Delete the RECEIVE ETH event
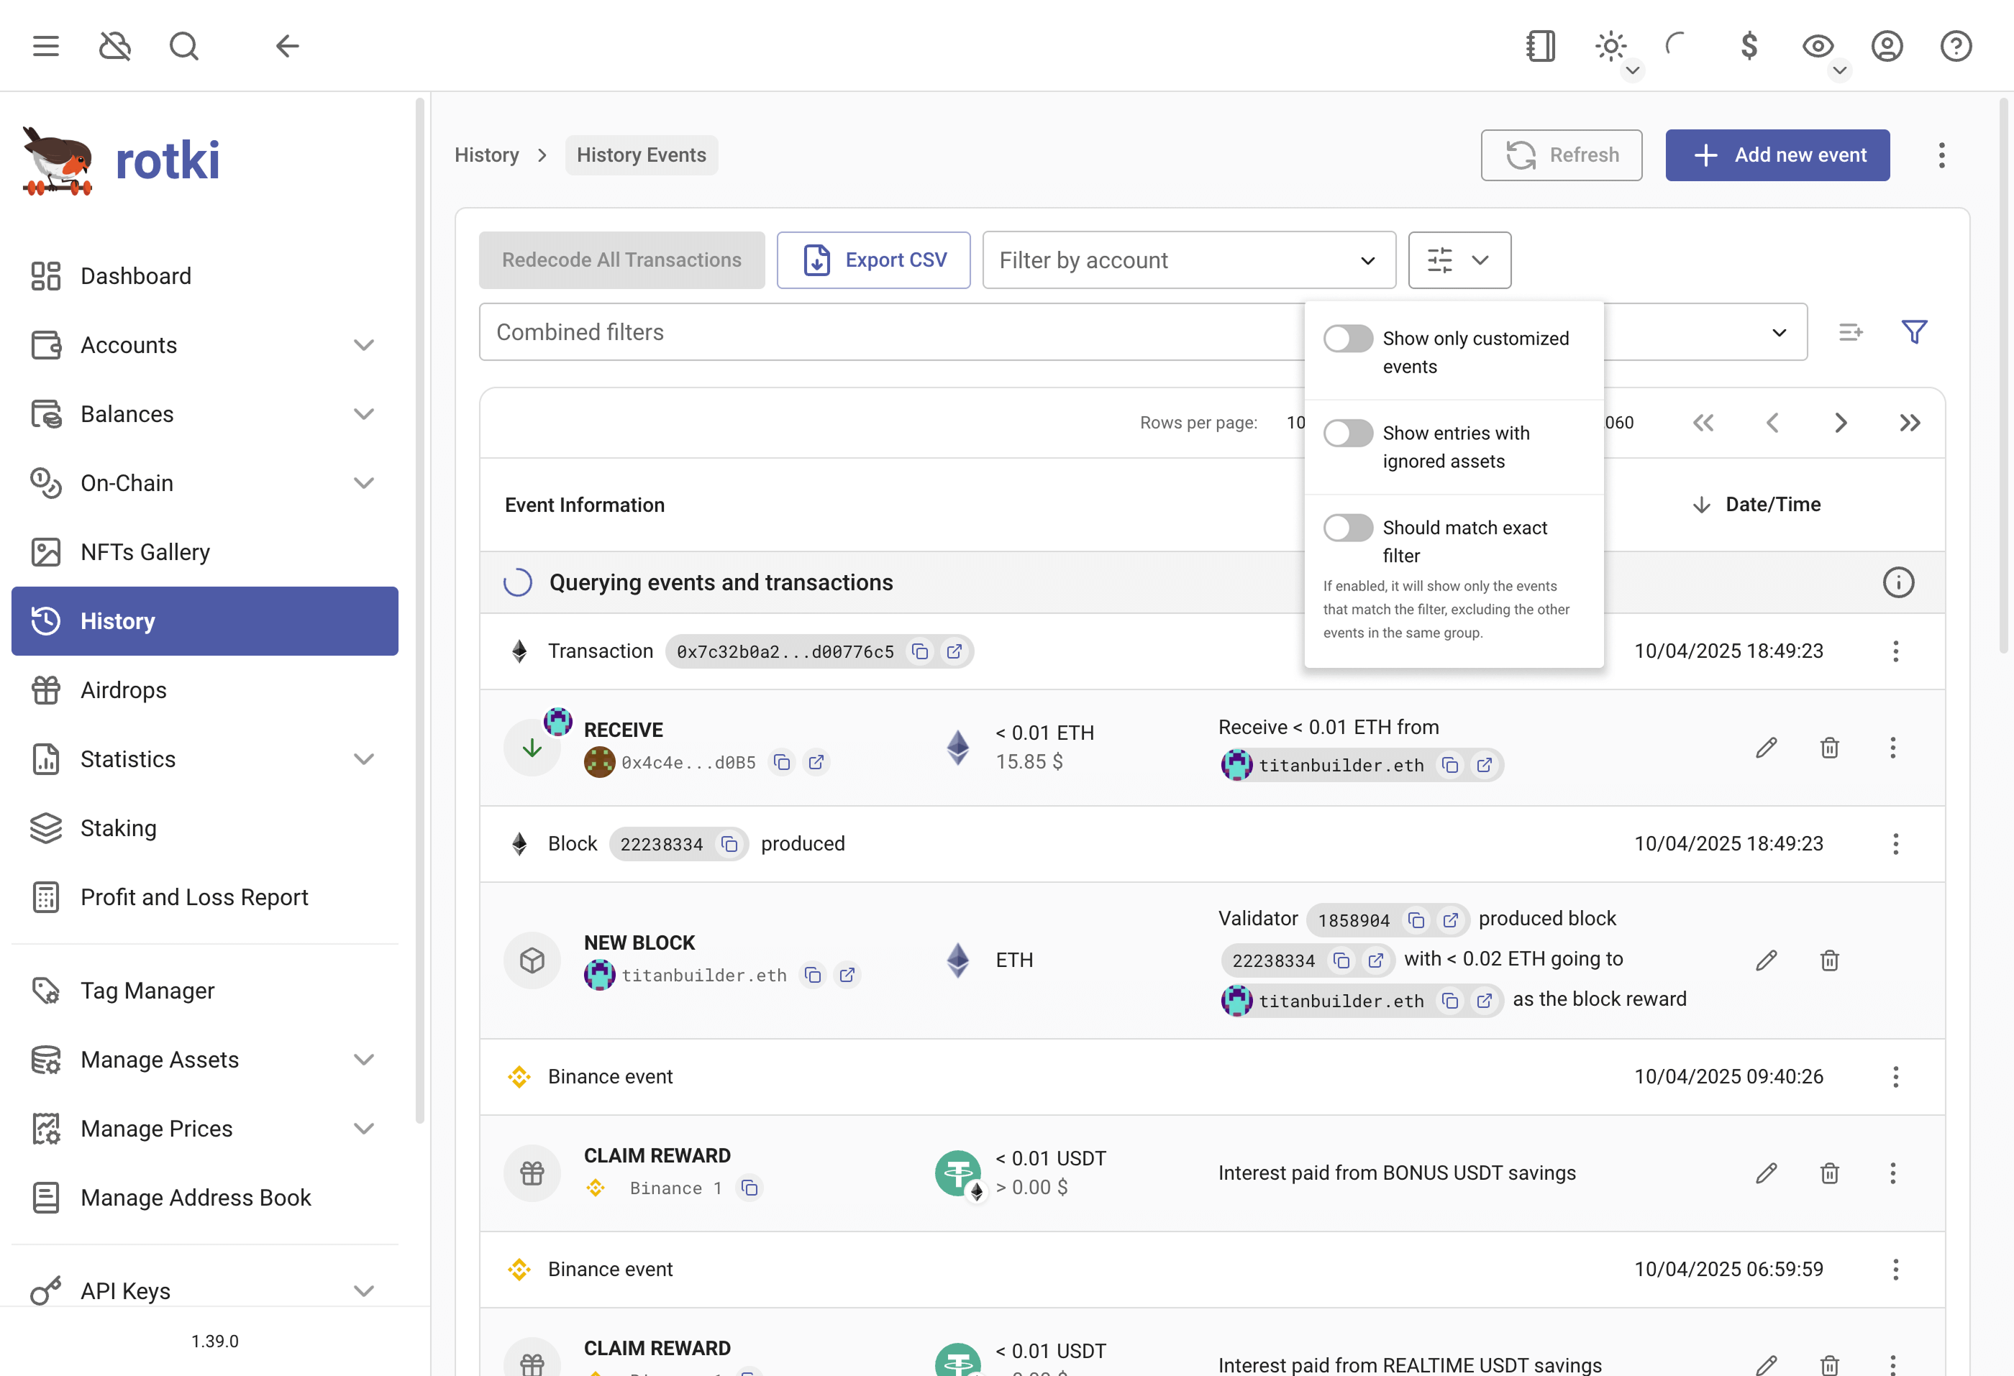Image resolution: width=2014 pixels, height=1376 pixels. coord(1829,748)
